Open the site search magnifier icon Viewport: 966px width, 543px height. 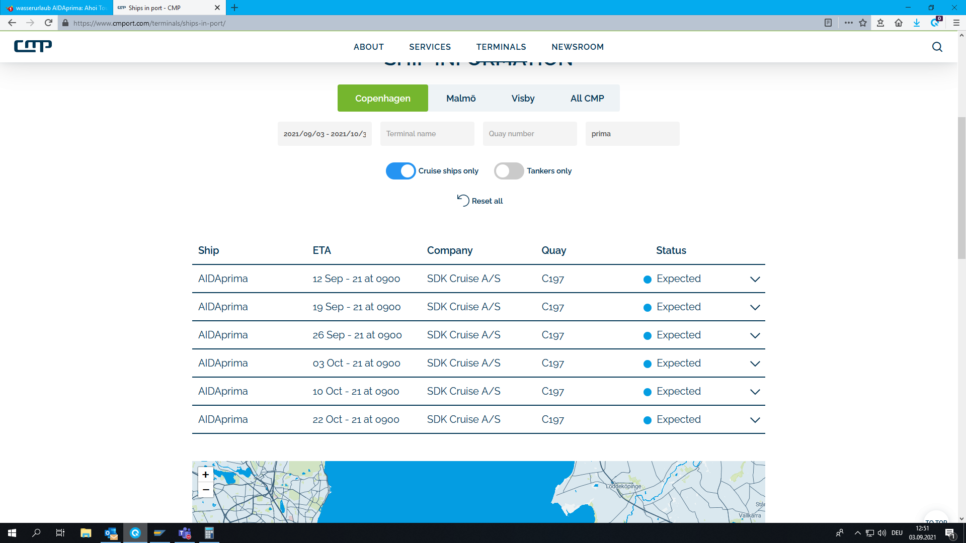coord(937,47)
